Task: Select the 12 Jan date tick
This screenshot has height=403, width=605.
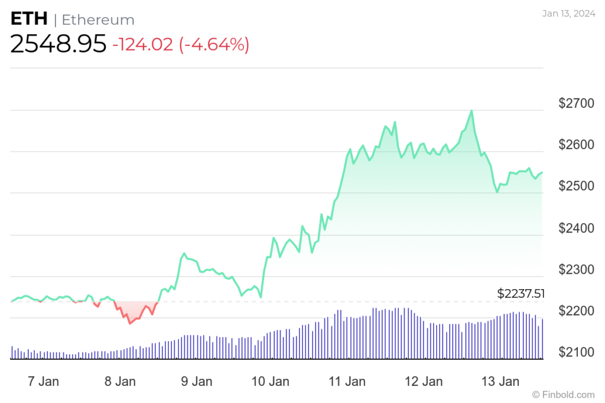Action: click(424, 381)
